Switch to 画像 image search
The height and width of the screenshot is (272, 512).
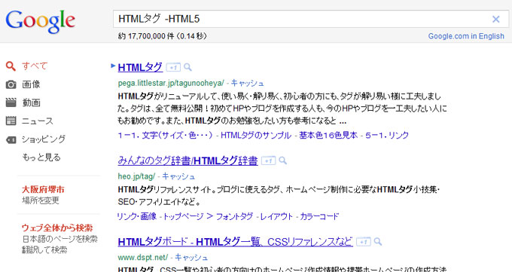[31, 84]
